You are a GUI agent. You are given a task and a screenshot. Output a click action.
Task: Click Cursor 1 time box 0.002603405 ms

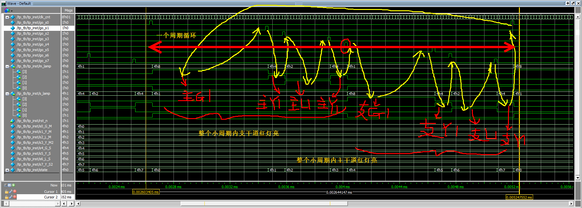(146, 192)
